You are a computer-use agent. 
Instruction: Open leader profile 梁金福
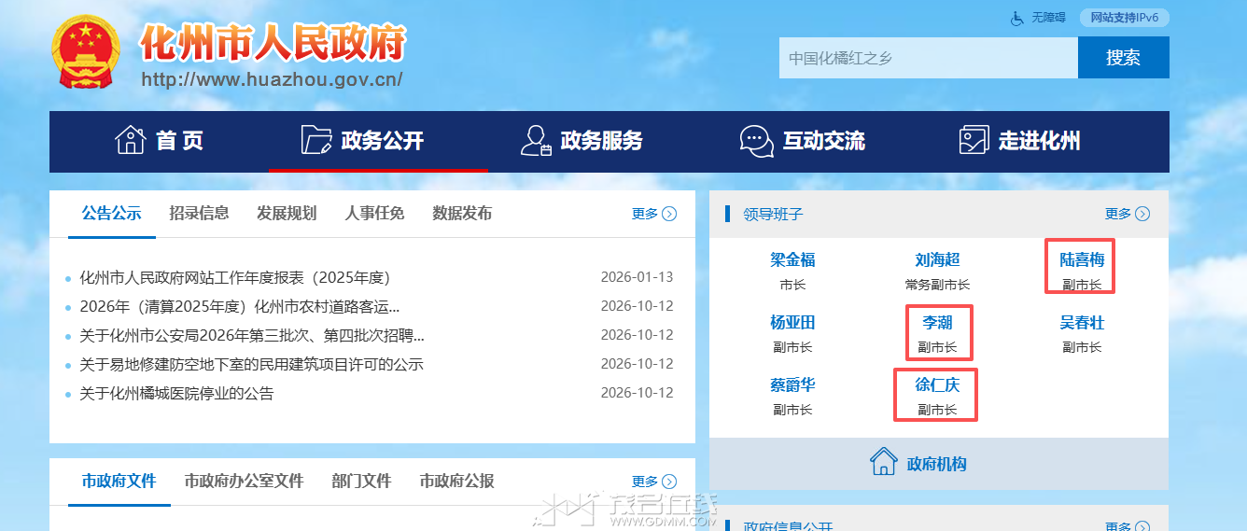792,259
